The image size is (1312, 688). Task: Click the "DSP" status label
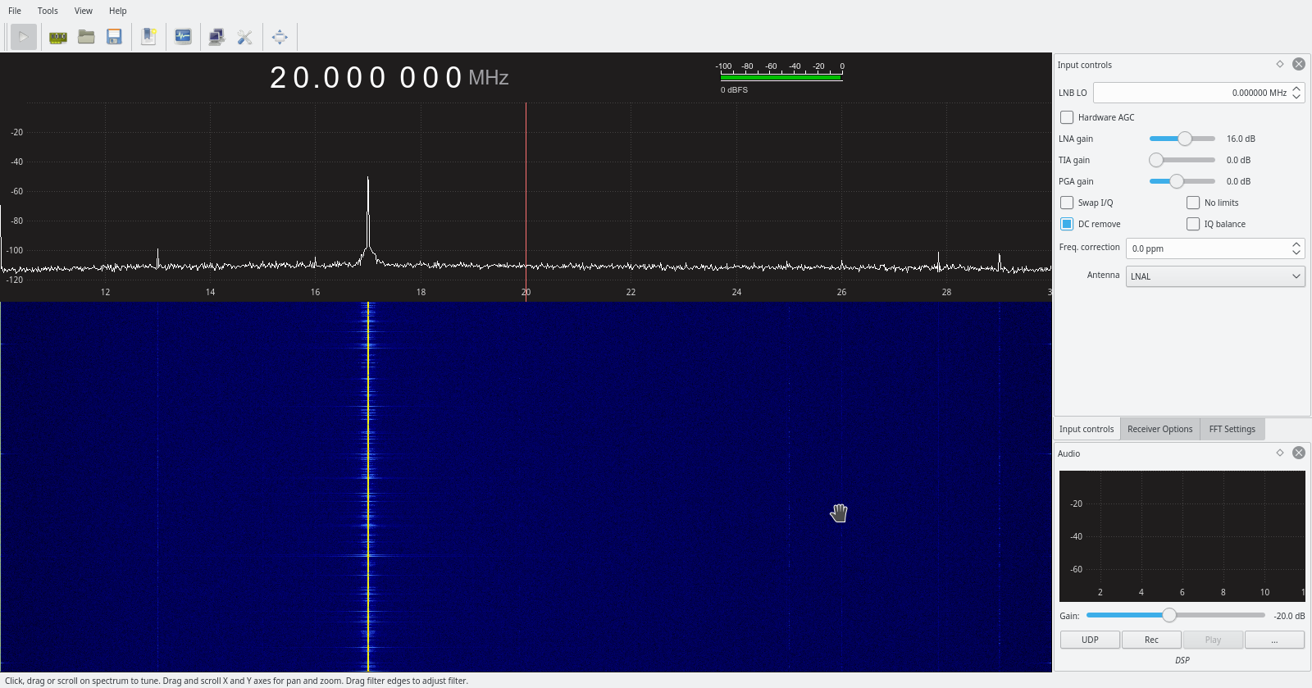[1182, 660]
